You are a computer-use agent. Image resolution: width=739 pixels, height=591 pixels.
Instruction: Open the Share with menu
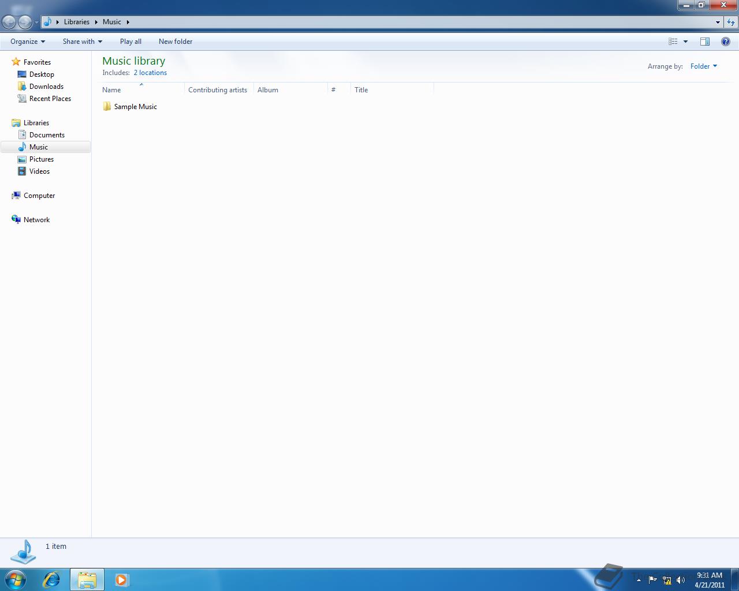(83, 42)
